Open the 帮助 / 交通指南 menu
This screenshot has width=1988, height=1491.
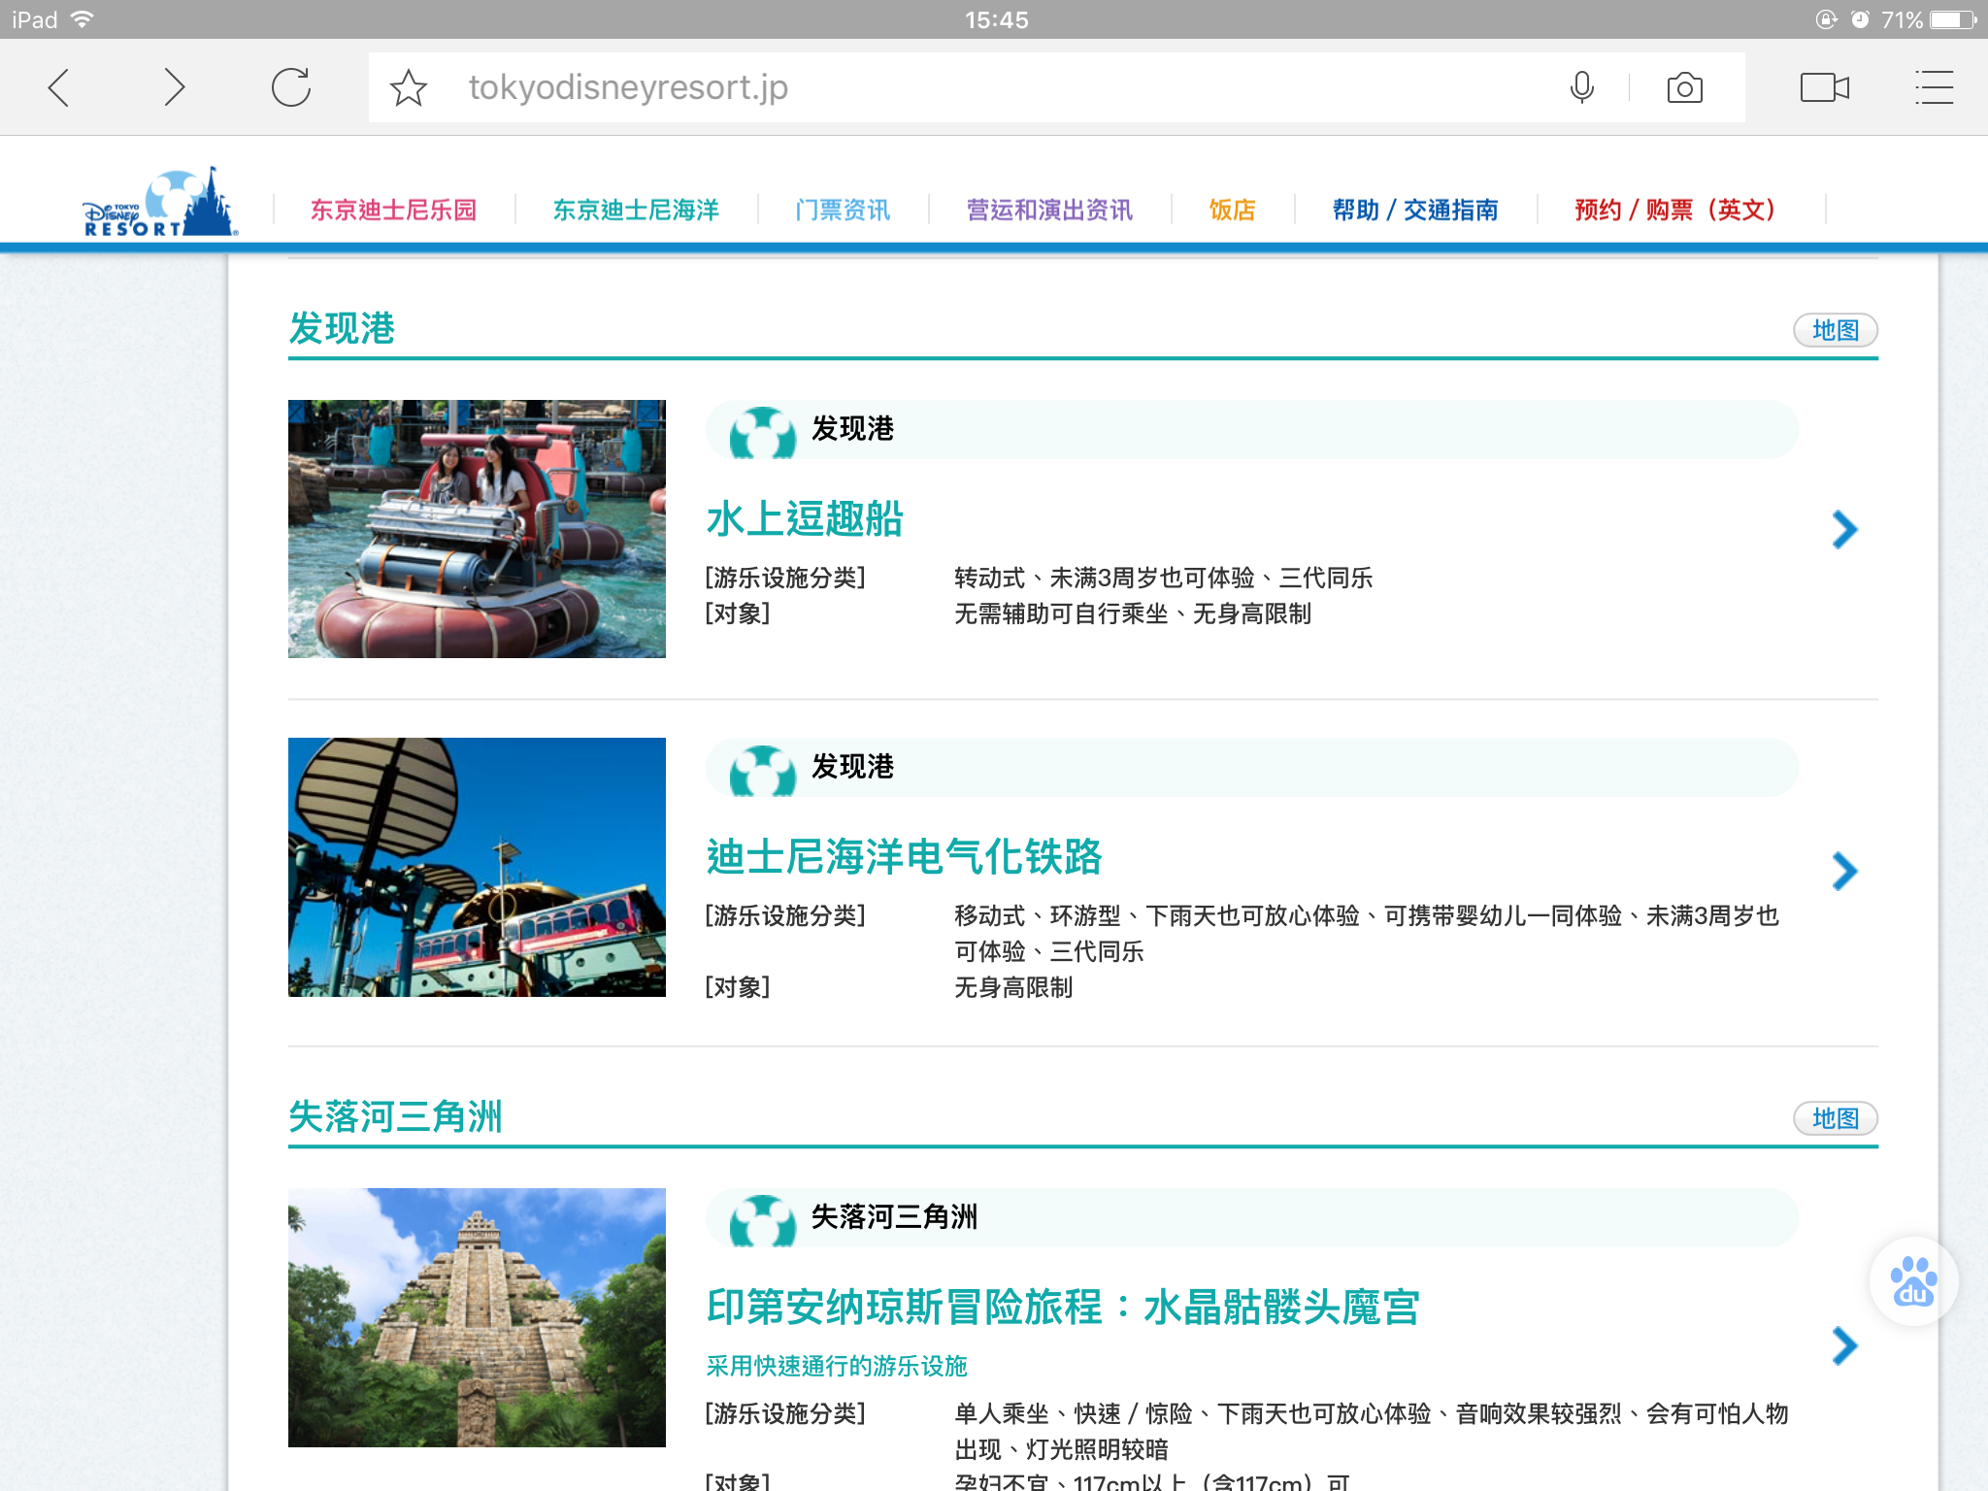pyautogui.click(x=1415, y=210)
